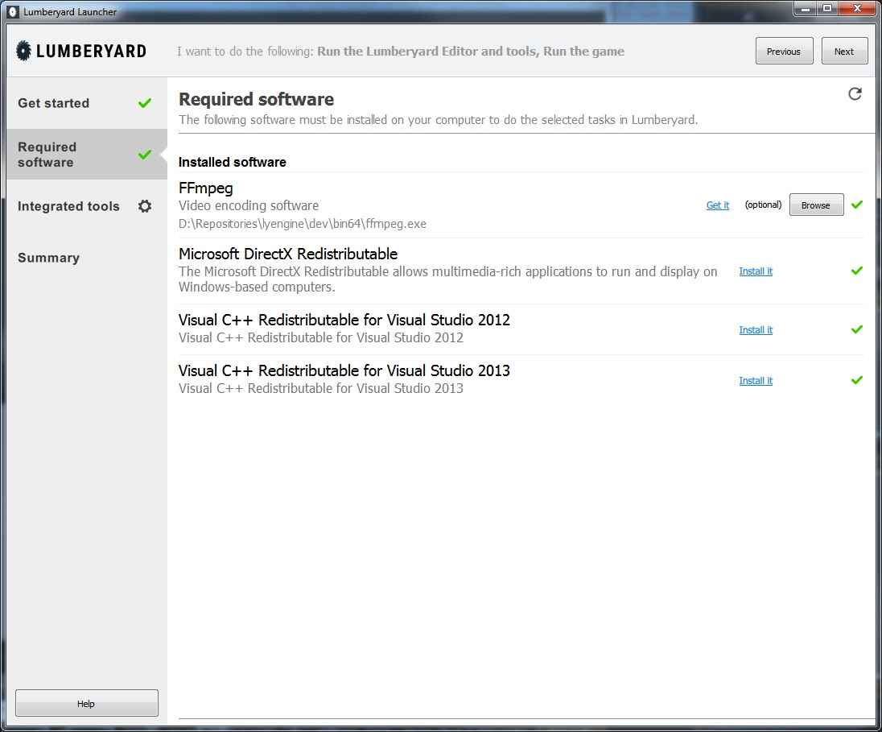Image resolution: width=882 pixels, height=732 pixels.
Task: Click the (optional) label for FFmpeg
Action: (763, 205)
